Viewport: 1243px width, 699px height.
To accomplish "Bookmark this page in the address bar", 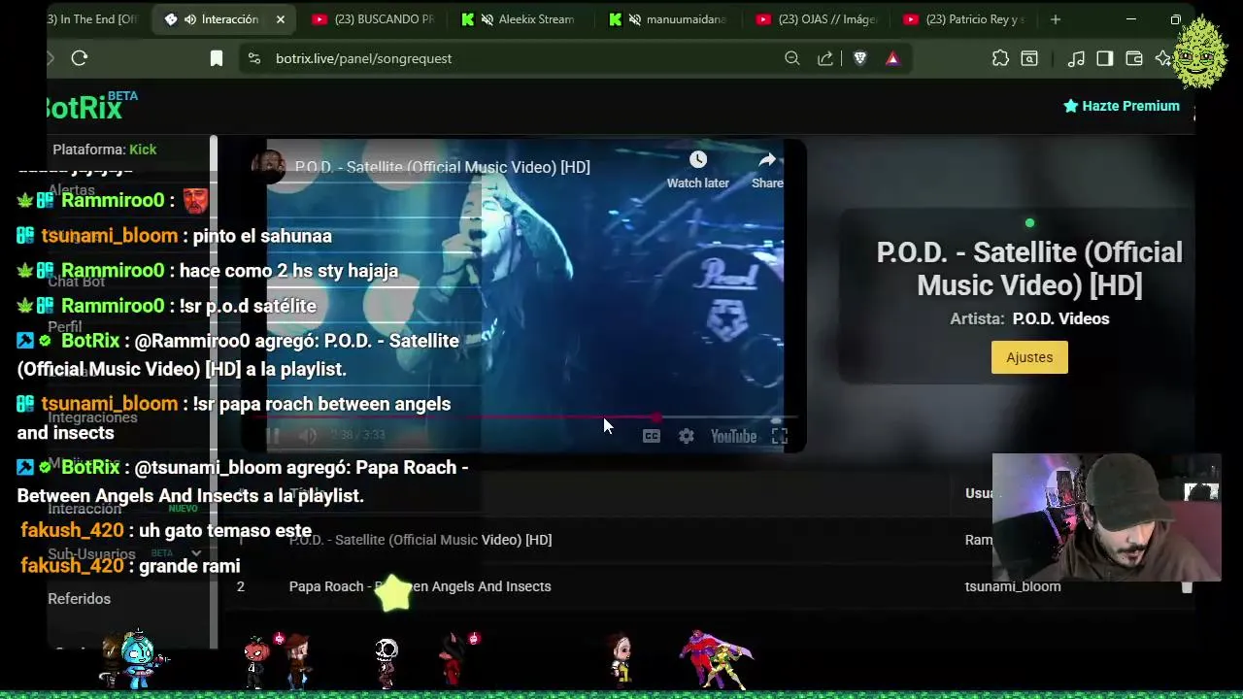I will (x=217, y=58).
